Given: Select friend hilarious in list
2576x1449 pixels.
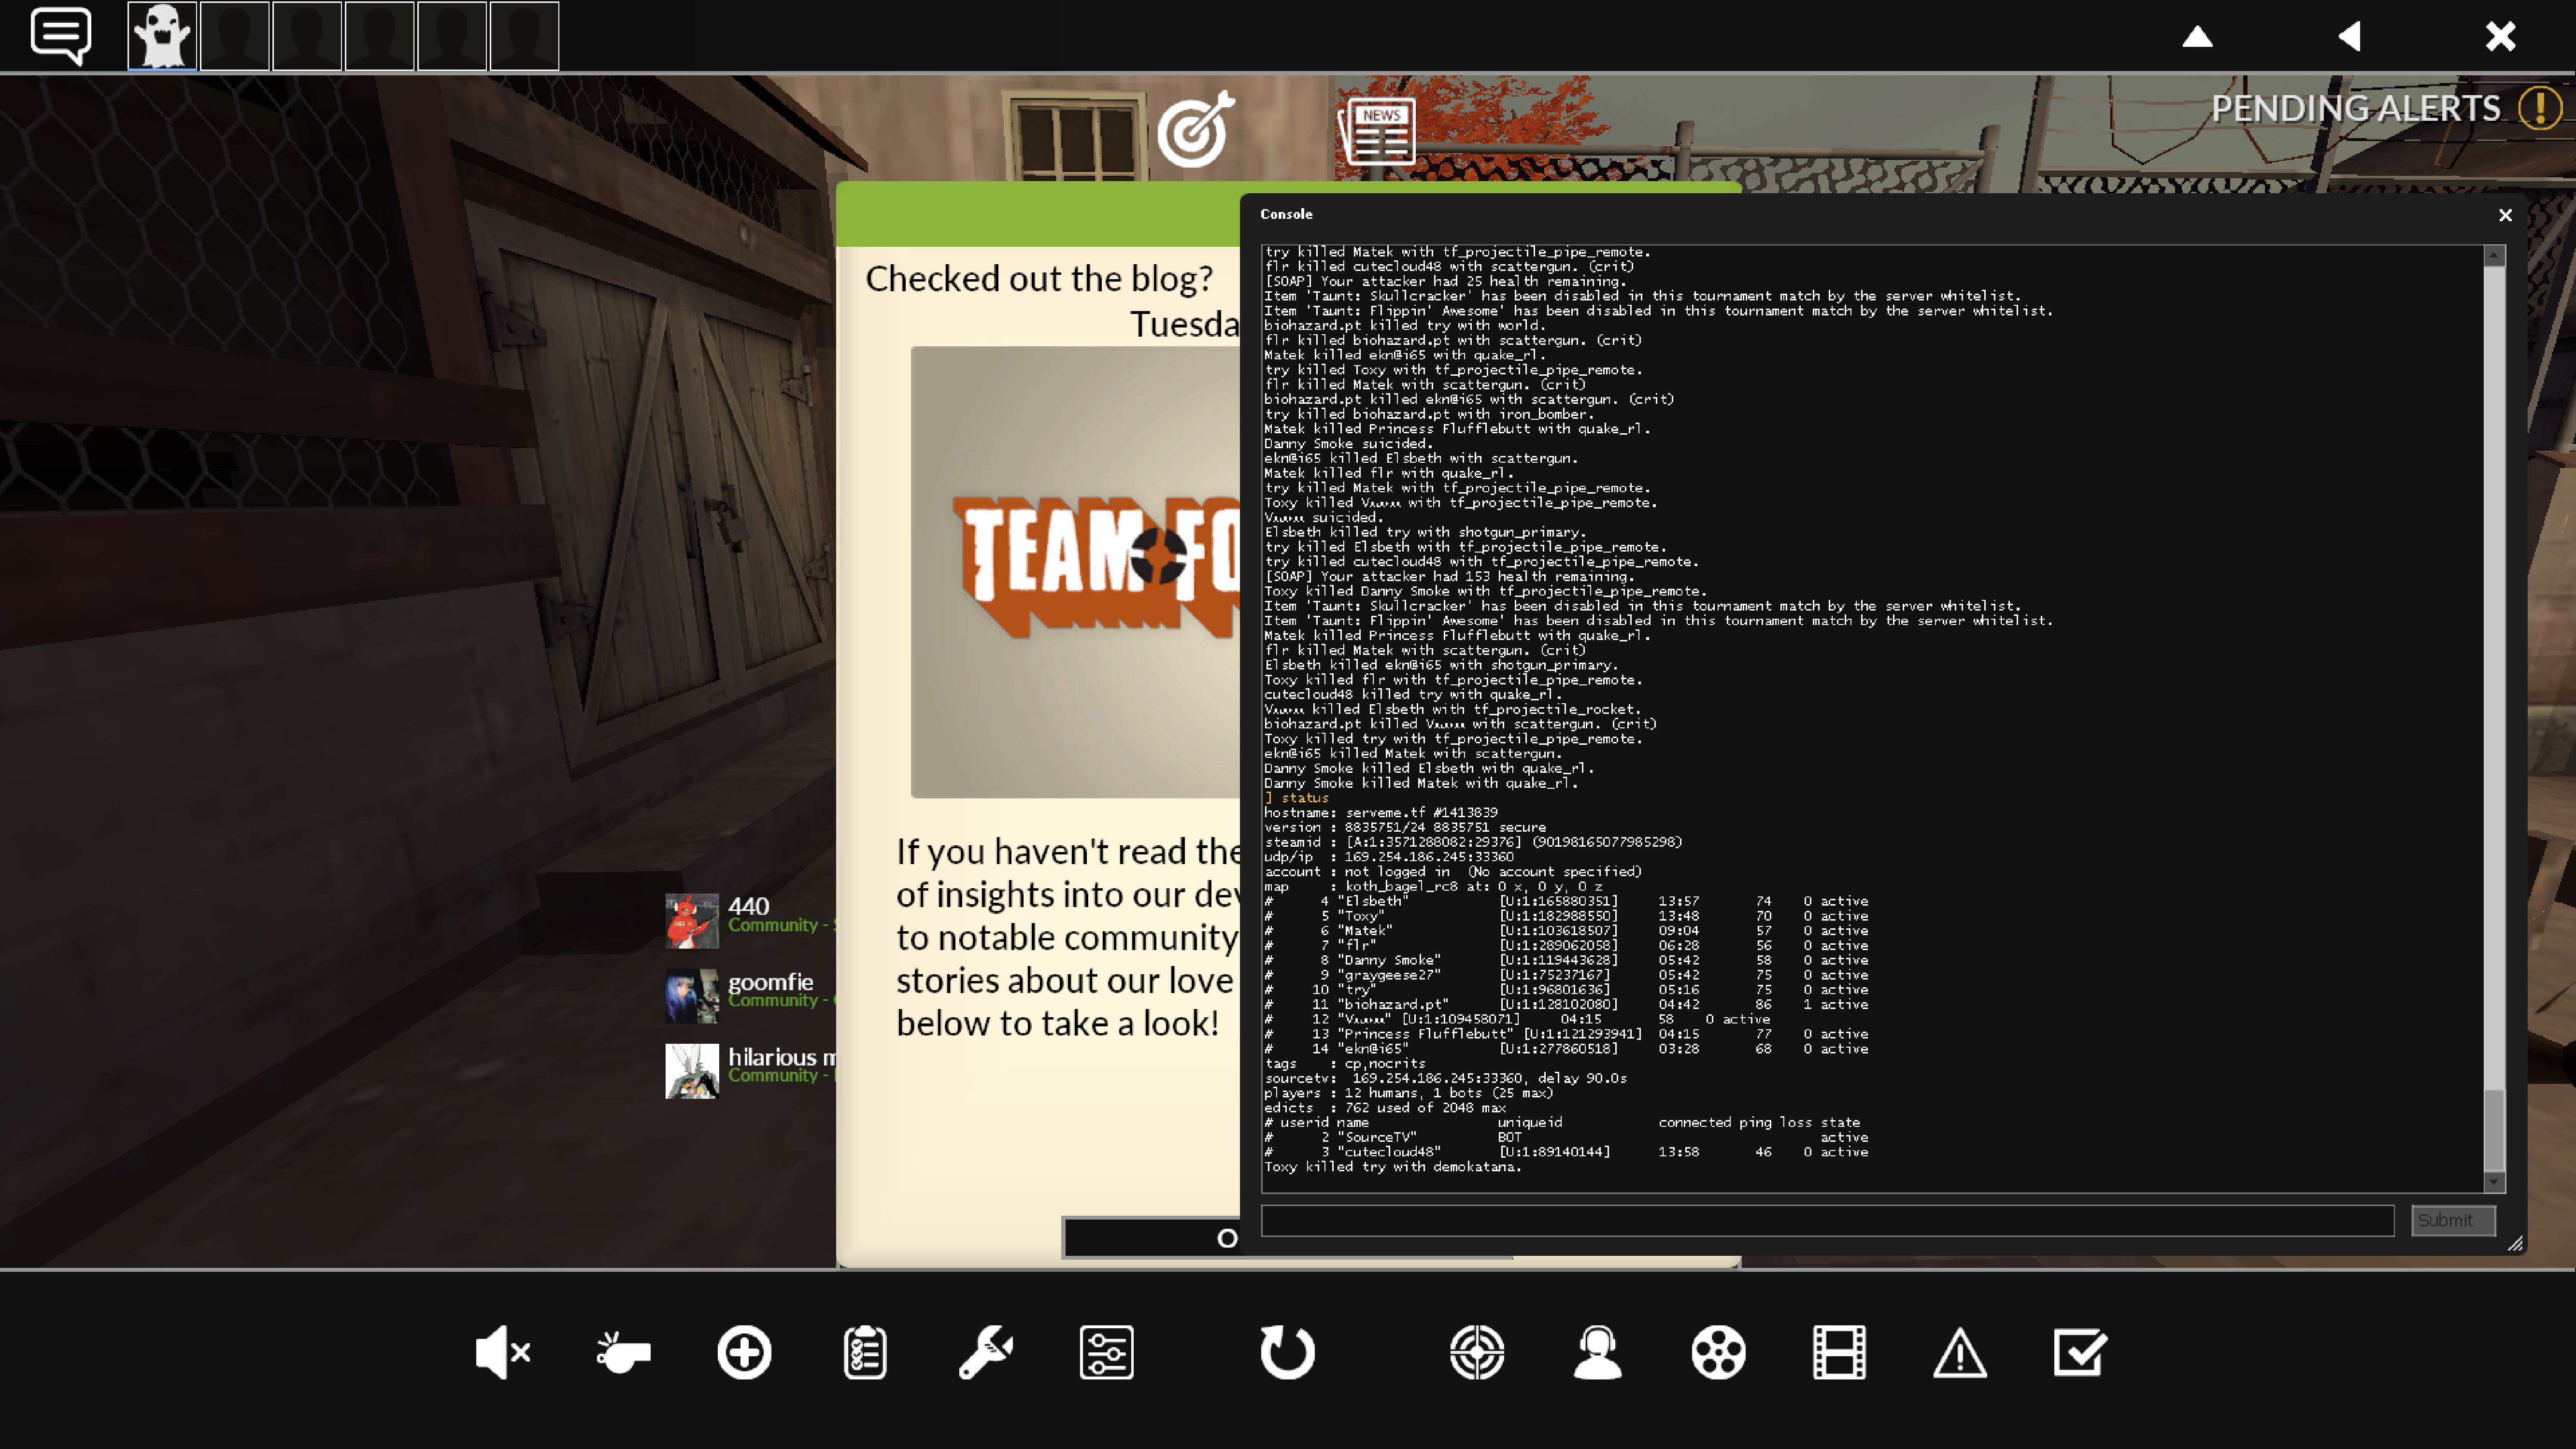Looking at the screenshot, I should (751, 1070).
